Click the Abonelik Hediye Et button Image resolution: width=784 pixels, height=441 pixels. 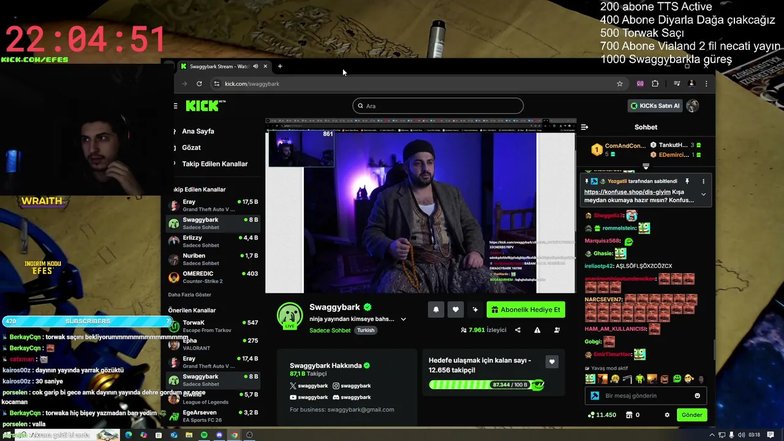click(526, 309)
